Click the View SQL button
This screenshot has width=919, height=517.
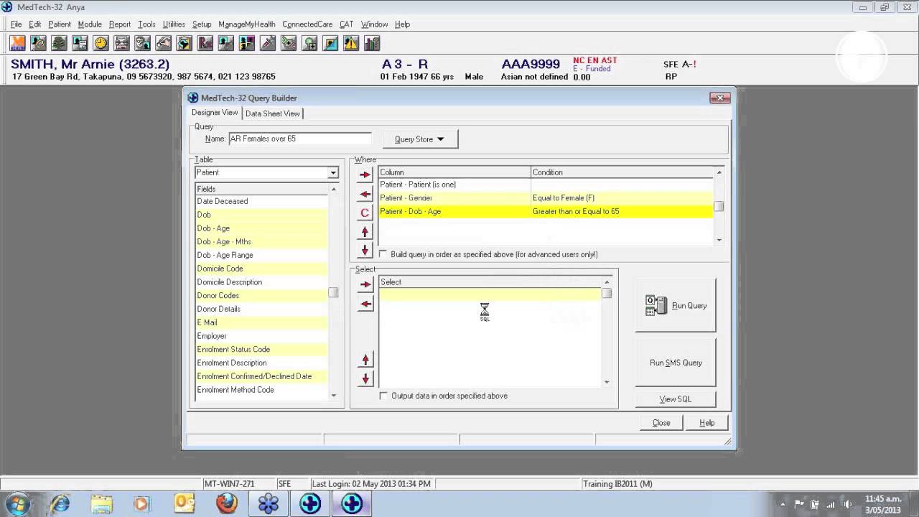click(676, 399)
